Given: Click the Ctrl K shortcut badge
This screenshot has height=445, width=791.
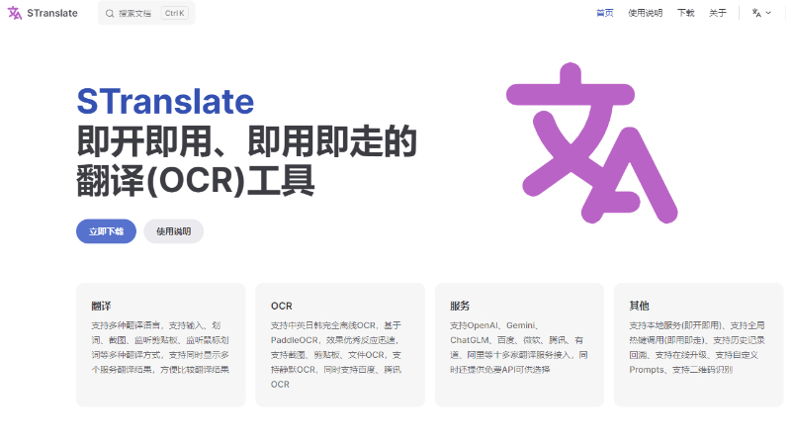Looking at the screenshot, I should point(175,13).
